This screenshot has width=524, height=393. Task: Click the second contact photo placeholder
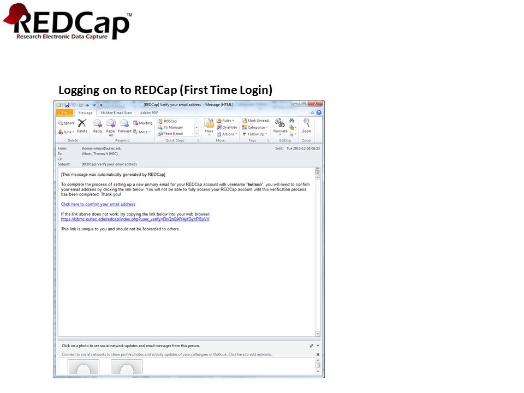coord(127,367)
